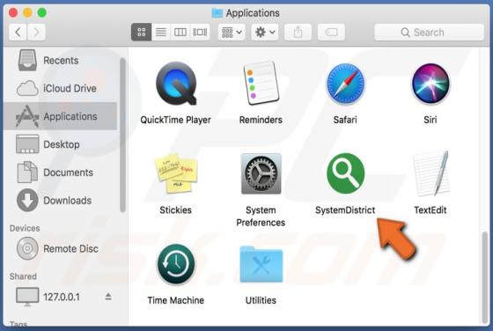Open the TextEdit app icon
Screen dimensions: 493x331
[430, 173]
